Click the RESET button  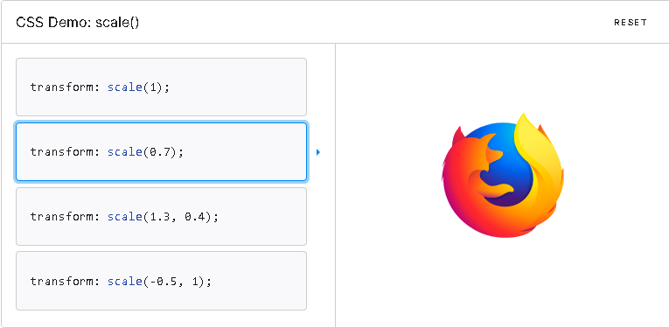click(631, 23)
